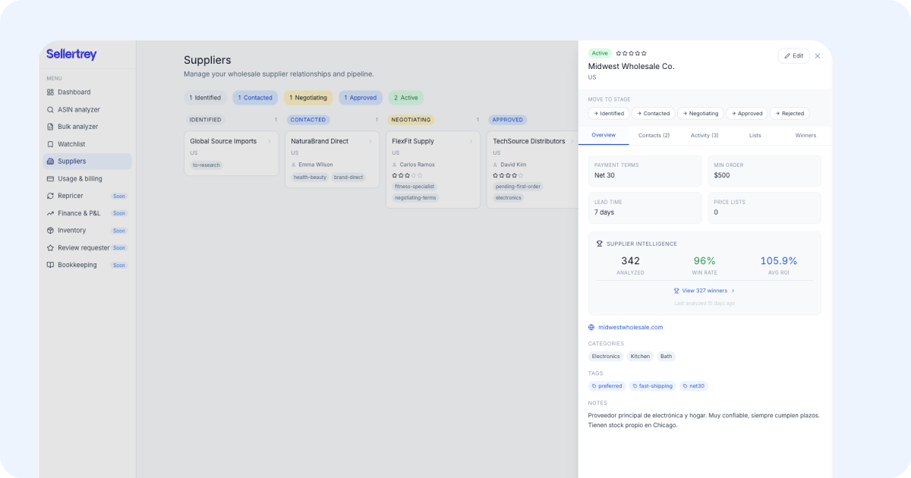Click the Bookkeeping book icon
This screenshot has width=911, height=478.
point(50,265)
